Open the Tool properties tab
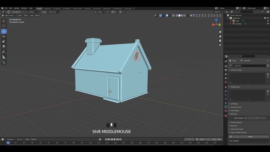 [226, 62]
